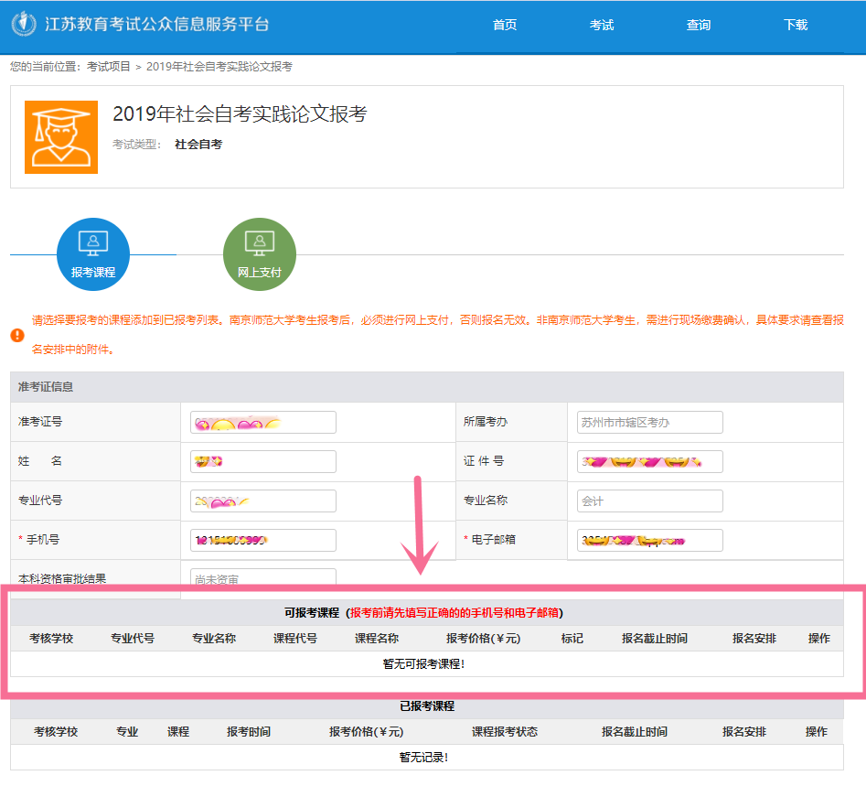The image size is (866, 786).
Task: Click the platform logo emblem icon
Action: (x=24, y=24)
